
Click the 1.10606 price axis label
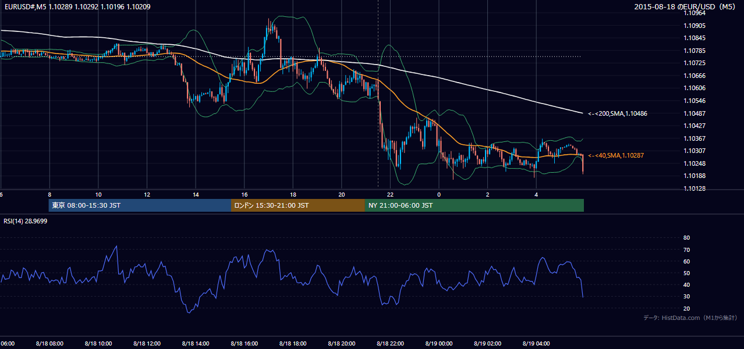[694, 88]
